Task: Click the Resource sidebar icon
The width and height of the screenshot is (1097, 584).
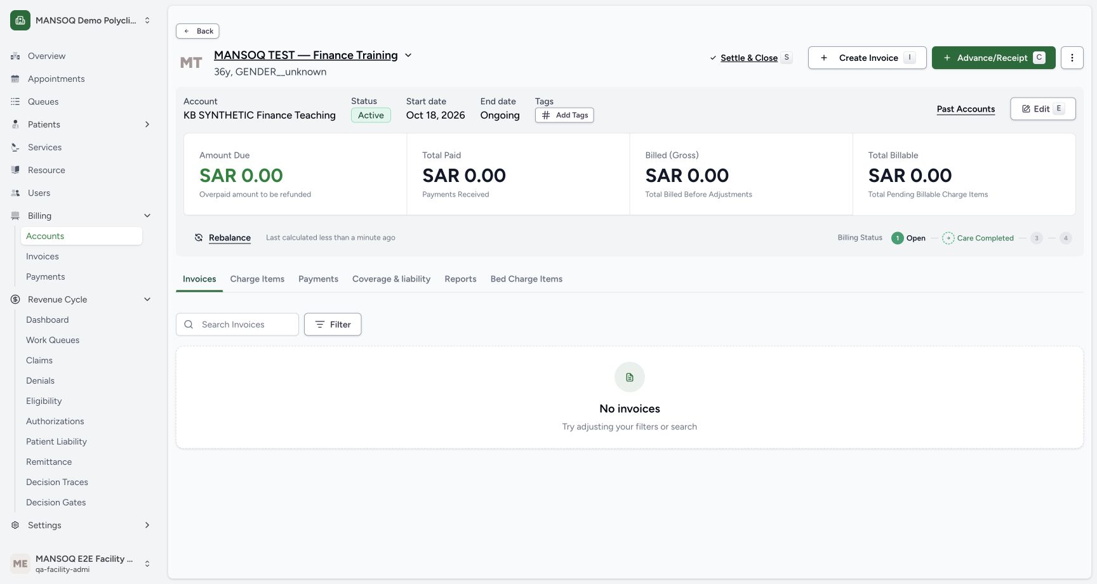Action: [x=15, y=170]
